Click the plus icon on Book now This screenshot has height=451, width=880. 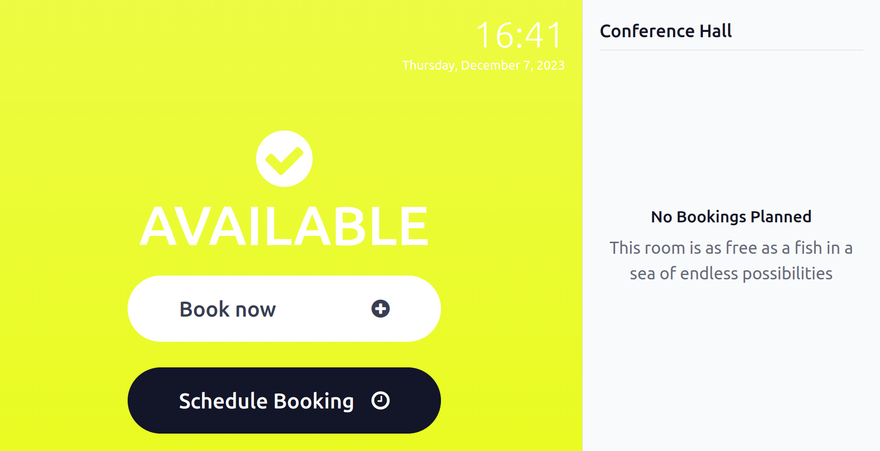point(381,308)
